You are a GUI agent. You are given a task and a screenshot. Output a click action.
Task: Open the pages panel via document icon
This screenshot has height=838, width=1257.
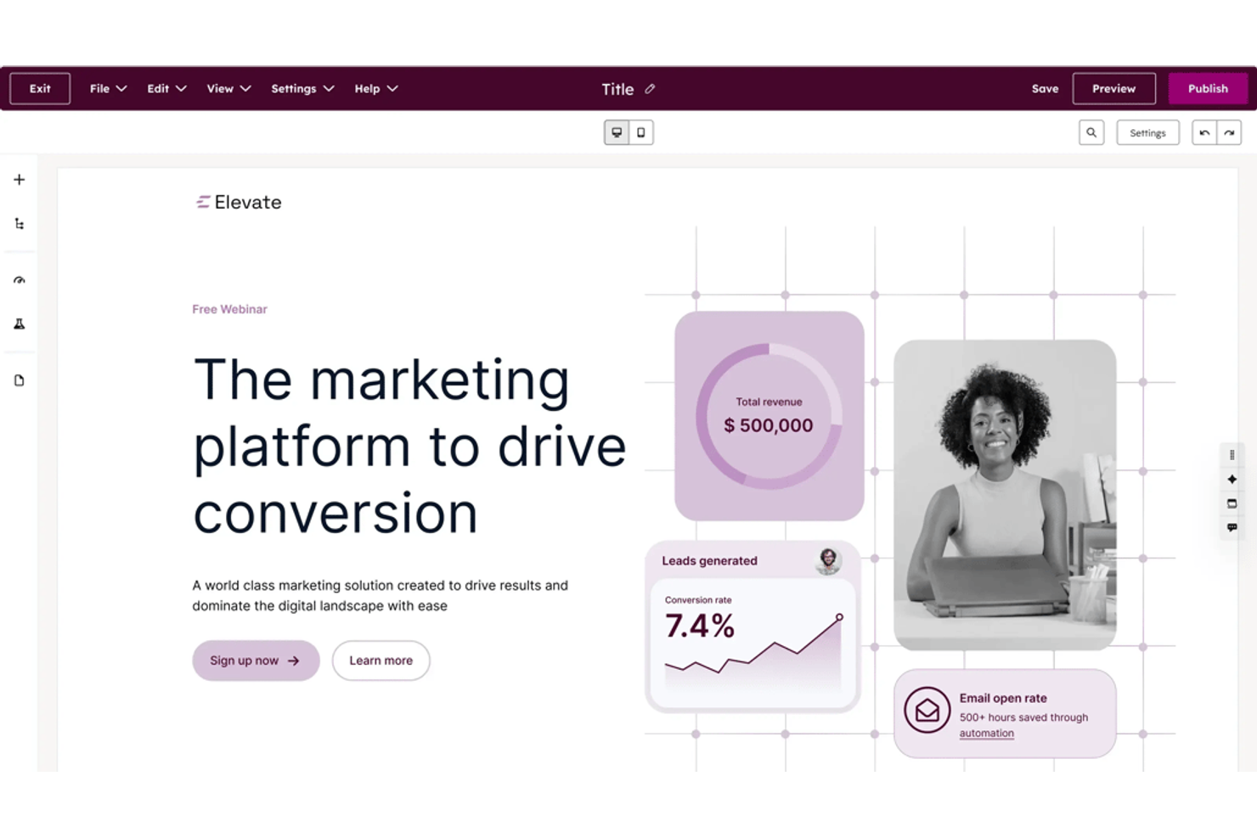[x=19, y=380]
